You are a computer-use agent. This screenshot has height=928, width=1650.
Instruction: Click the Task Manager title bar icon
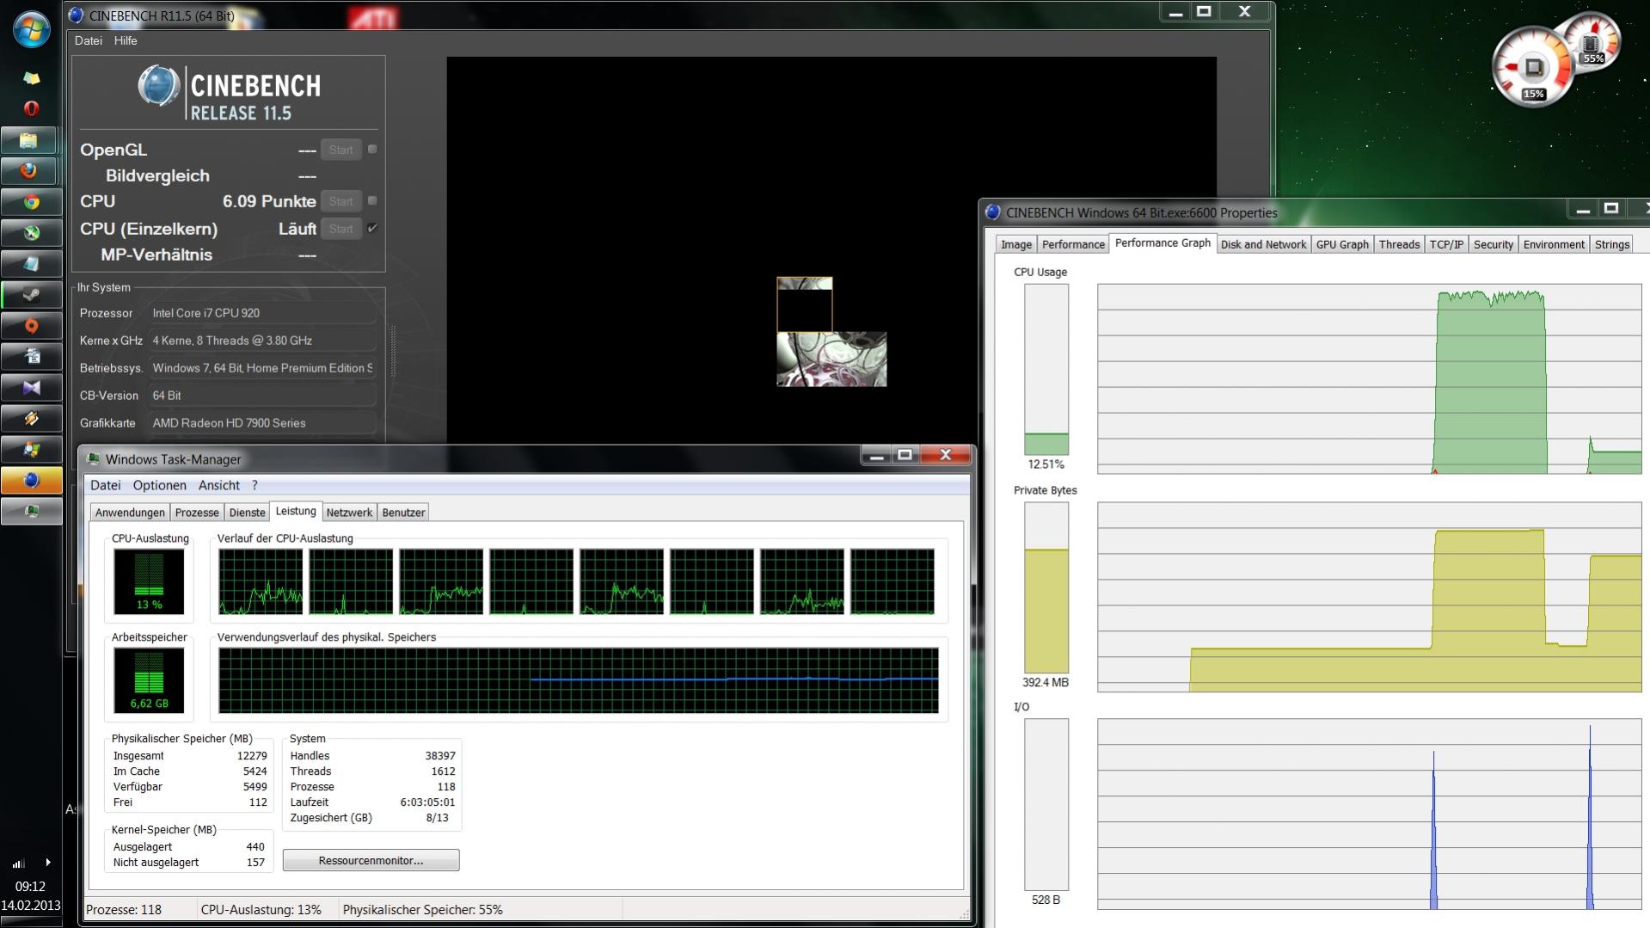pyautogui.click(x=94, y=459)
